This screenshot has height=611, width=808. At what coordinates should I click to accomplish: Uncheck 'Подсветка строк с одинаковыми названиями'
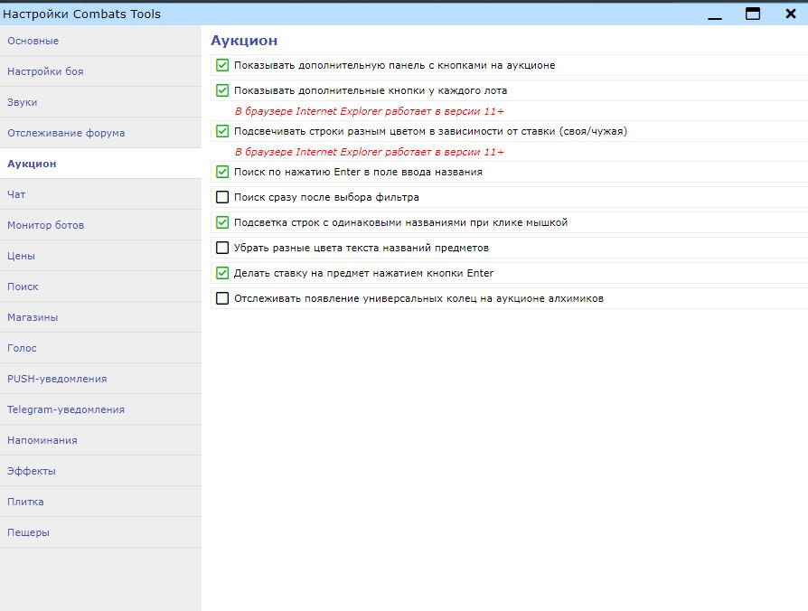[222, 222]
